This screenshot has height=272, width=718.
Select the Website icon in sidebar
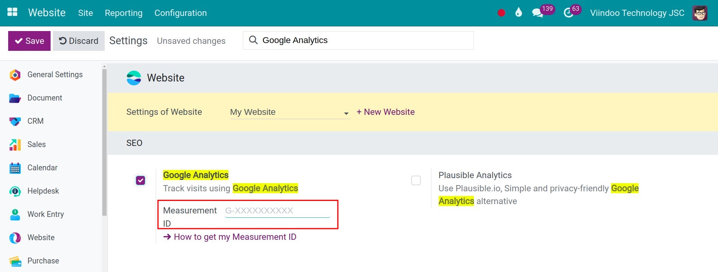coord(15,238)
